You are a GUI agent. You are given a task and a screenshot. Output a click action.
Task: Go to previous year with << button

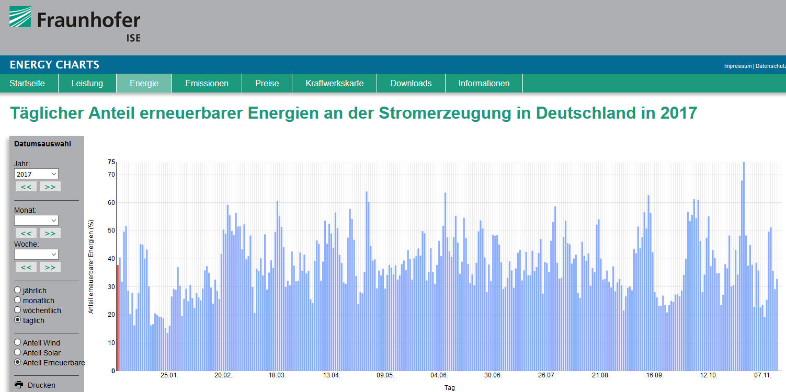click(26, 187)
